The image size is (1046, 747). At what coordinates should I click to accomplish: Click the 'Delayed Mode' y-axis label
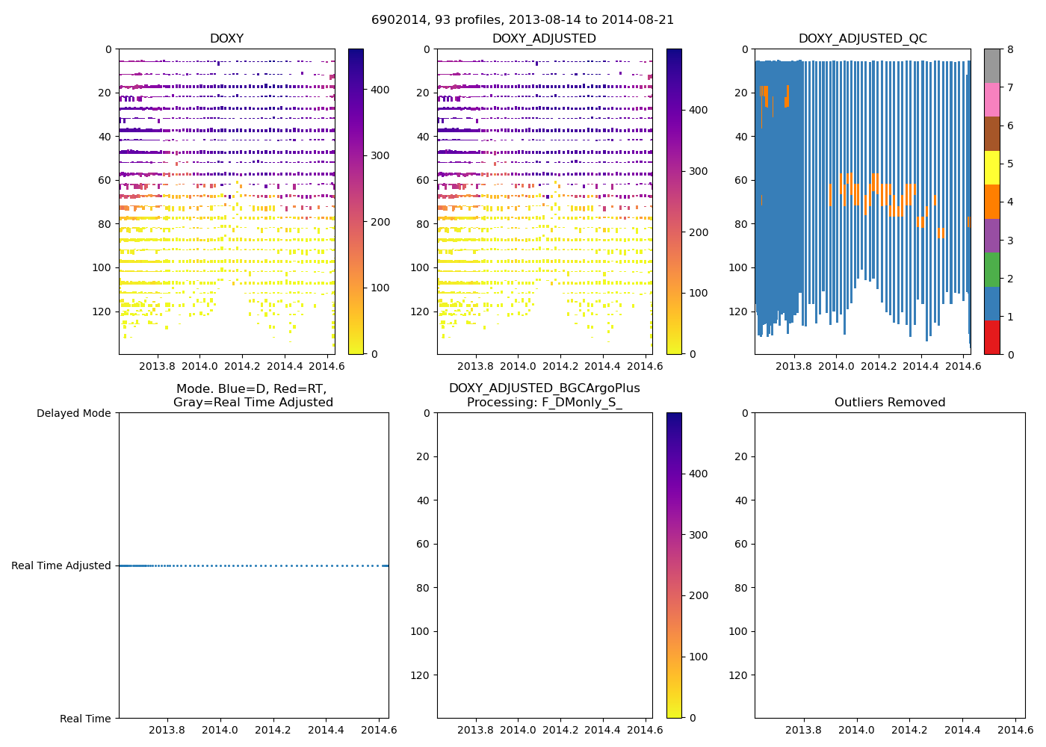click(x=73, y=413)
